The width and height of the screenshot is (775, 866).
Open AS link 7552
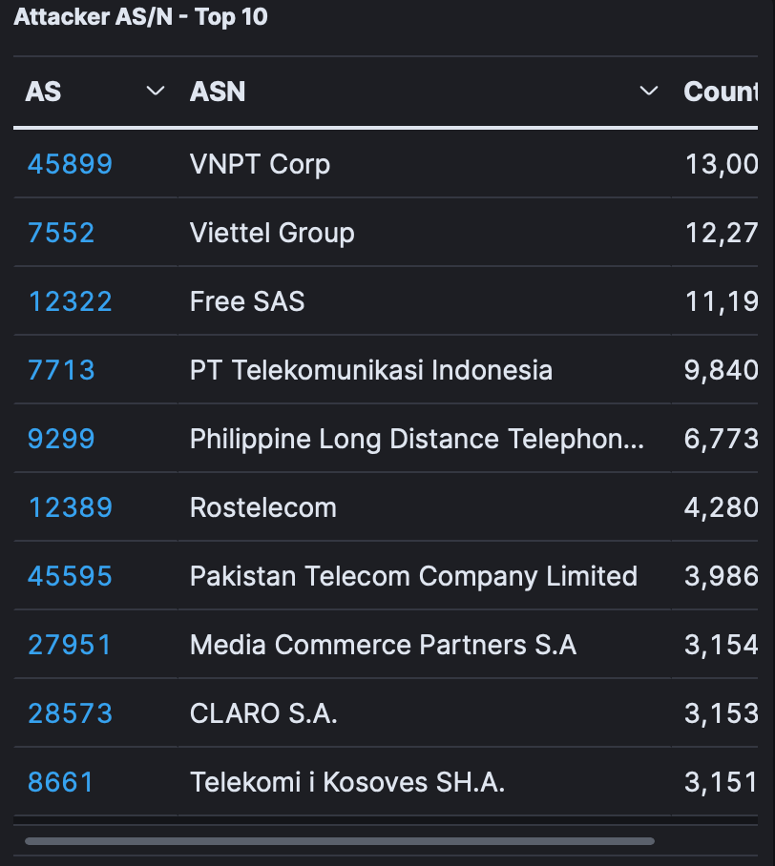[61, 233]
